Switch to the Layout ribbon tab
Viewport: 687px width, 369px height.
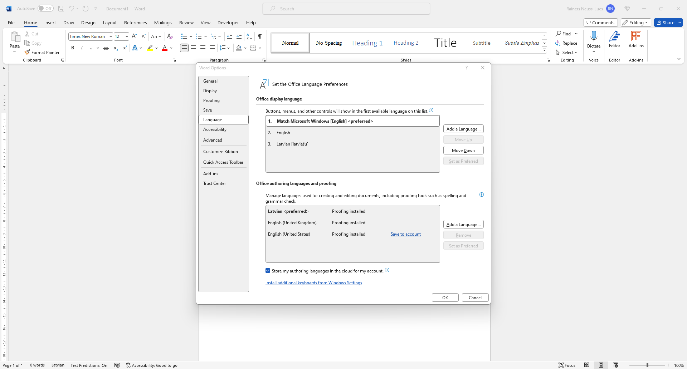pyautogui.click(x=110, y=23)
